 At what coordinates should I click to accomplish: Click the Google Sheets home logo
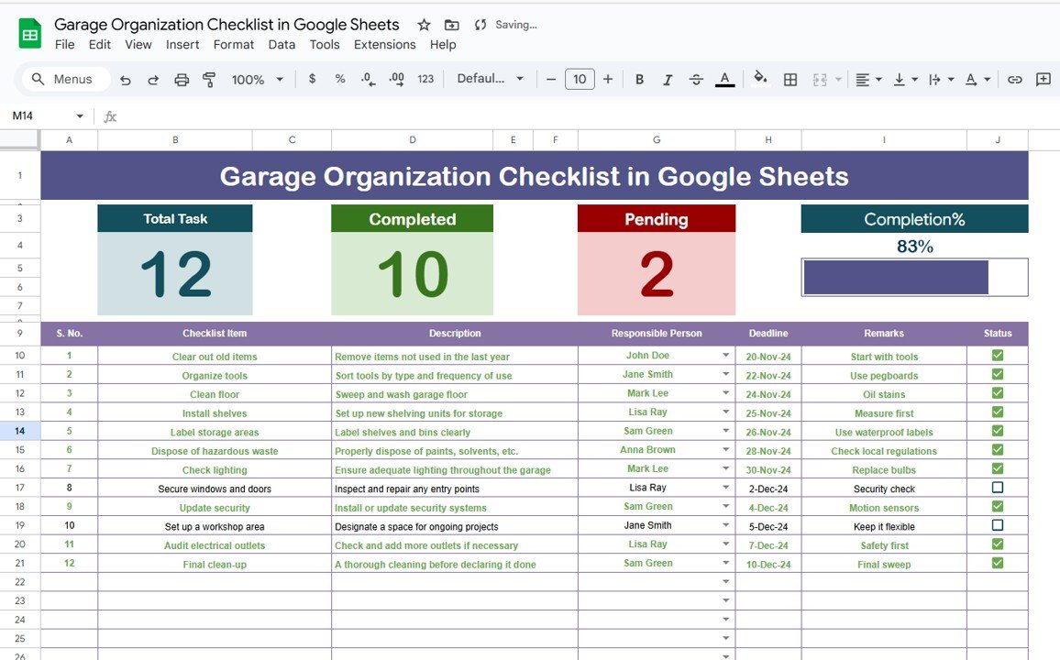pyautogui.click(x=29, y=34)
